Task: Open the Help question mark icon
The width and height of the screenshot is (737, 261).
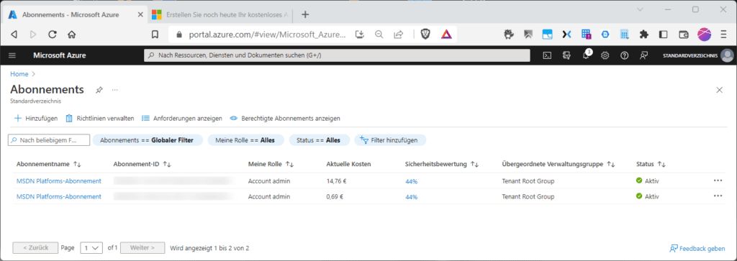Action: pyautogui.click(x=624, y=55)
